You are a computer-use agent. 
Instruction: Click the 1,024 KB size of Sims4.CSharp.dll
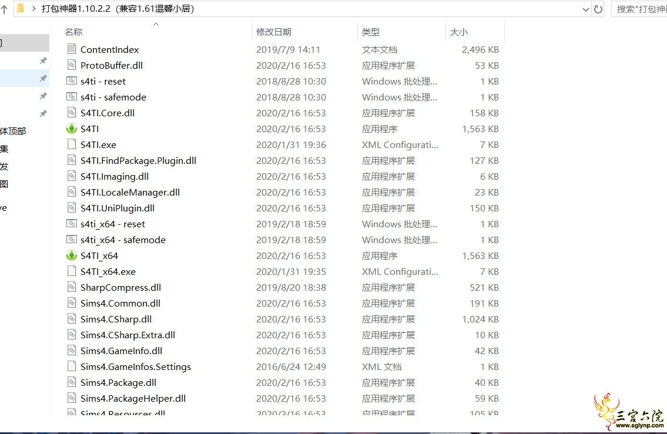pos(480,319)
